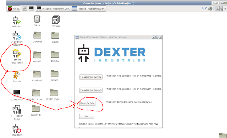
Task: Open the GoBox folder
Action: tap(55, 37)
